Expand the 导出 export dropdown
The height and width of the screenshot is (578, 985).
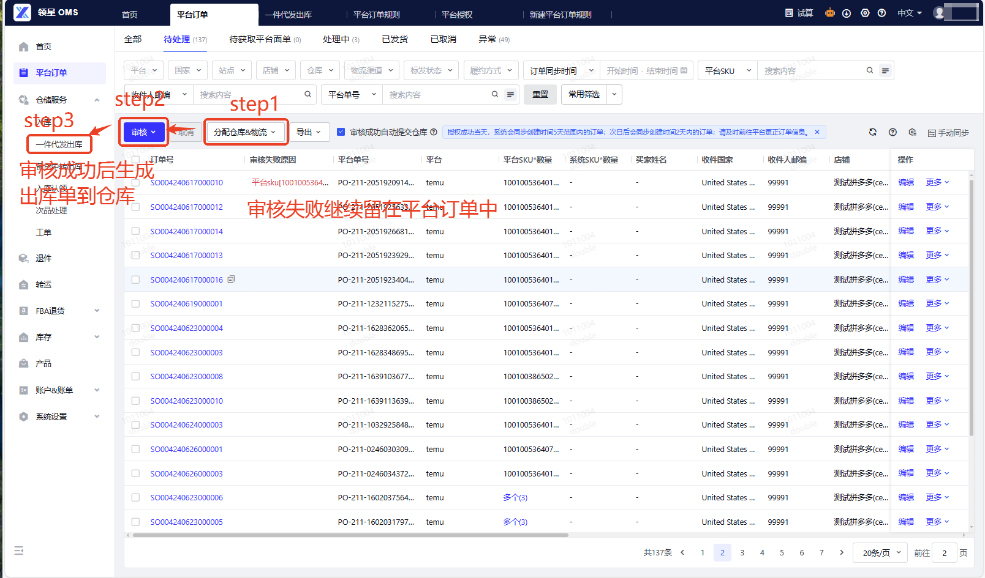coord(309,132)
